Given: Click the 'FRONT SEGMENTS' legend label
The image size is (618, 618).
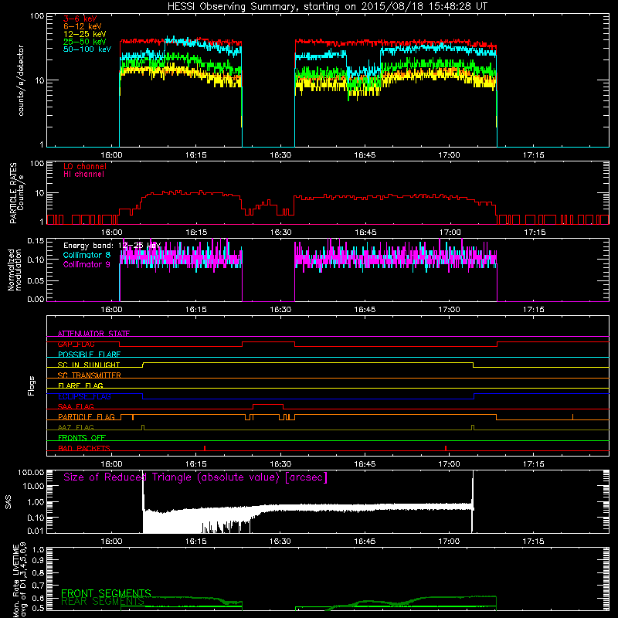Looking at the screenshot, I should pos(106,593).
